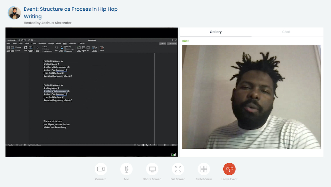
Task: Click the 200% zoom level value
Action: click(174, 145)
